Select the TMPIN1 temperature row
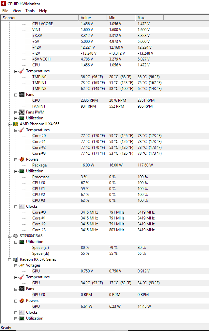The width and height of the screenshot is (209, 331). click(39, 83)
